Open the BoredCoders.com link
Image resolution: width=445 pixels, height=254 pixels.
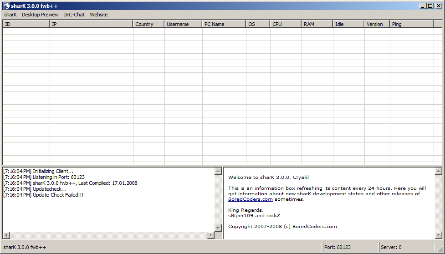click(x=250, y=199)
